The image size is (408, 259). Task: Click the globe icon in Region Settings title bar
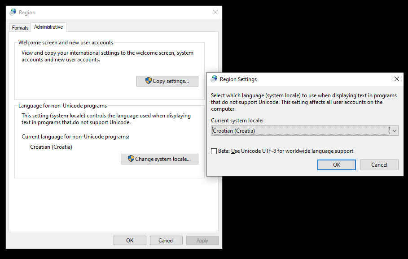(x=214, y=79)
